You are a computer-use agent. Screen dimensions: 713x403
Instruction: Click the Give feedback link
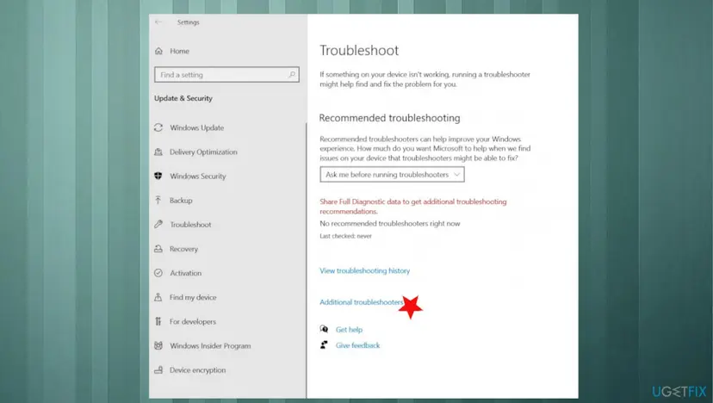pyautogui.click(x=357, y=345)
